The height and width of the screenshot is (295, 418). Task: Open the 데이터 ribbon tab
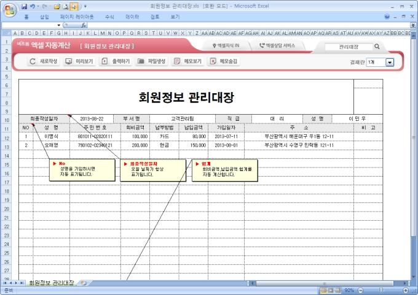click(x=132, y=17)
